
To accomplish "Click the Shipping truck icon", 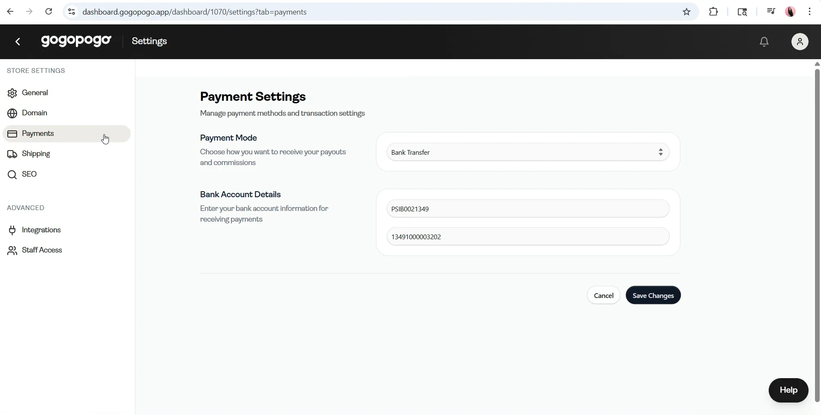I will pyautogui.click(x=12, y=154).
